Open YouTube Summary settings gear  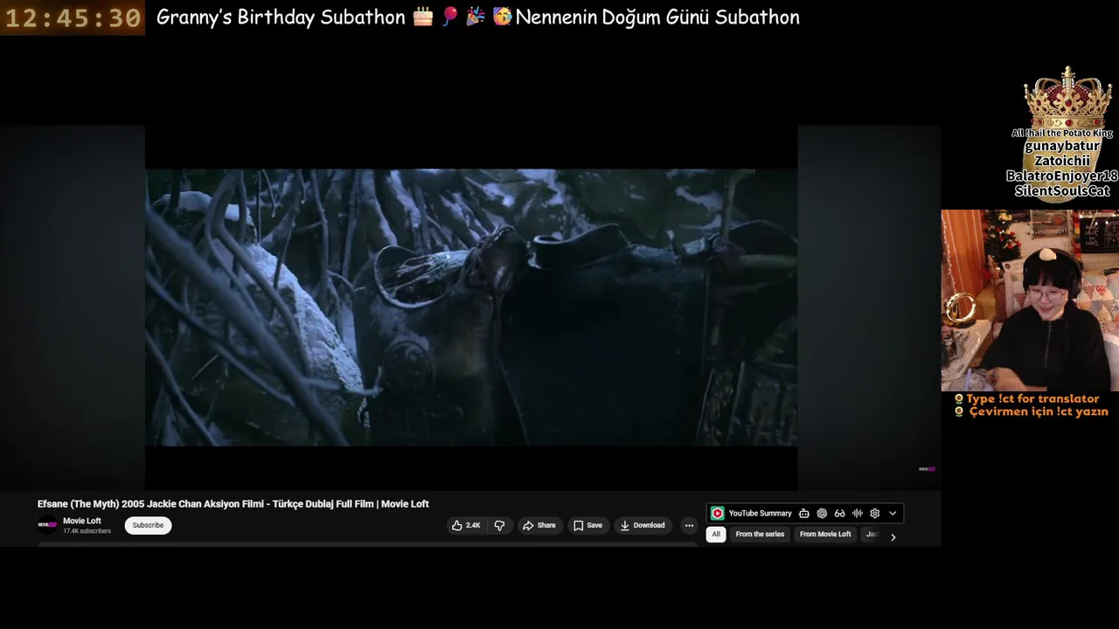875,514
